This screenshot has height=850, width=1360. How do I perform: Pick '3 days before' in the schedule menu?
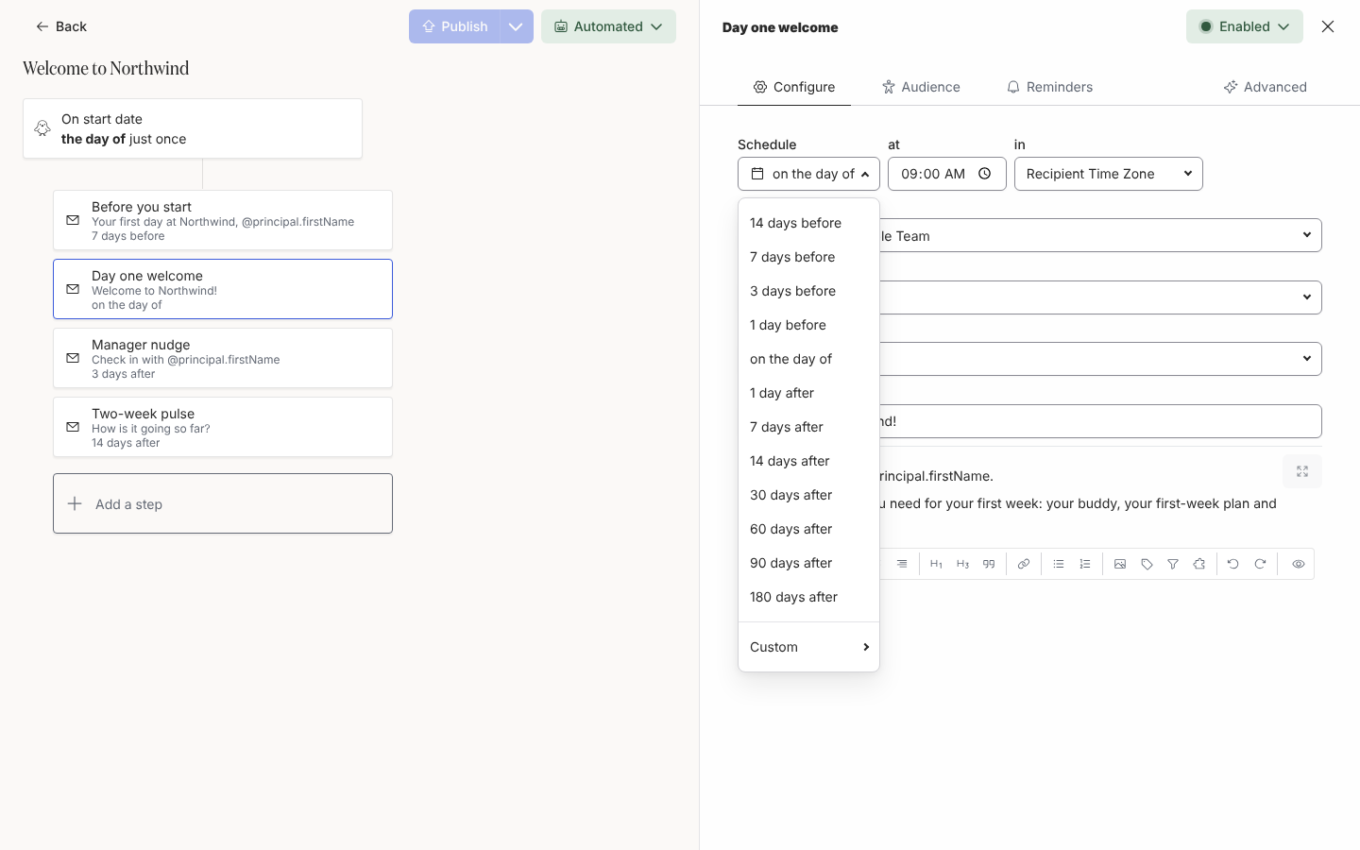click(808, 291)
